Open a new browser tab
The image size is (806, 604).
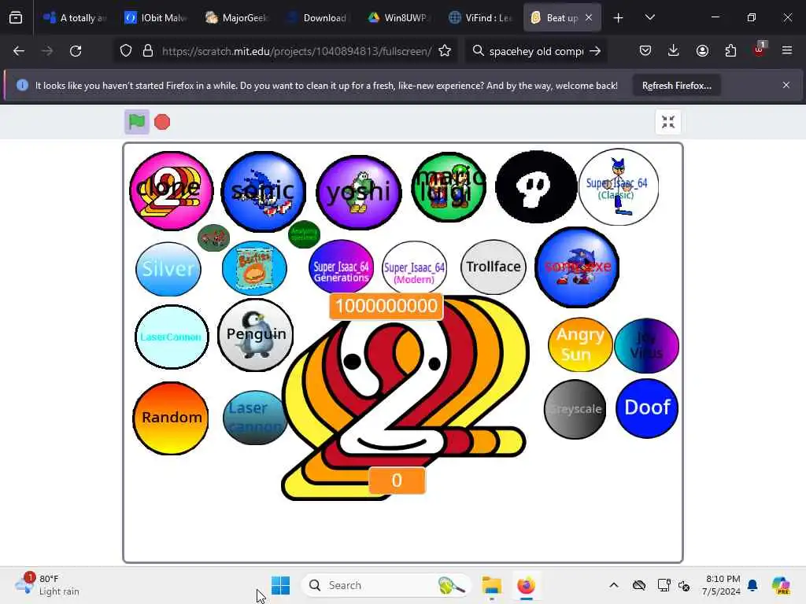pyautogui.click(x=619, y=18)
